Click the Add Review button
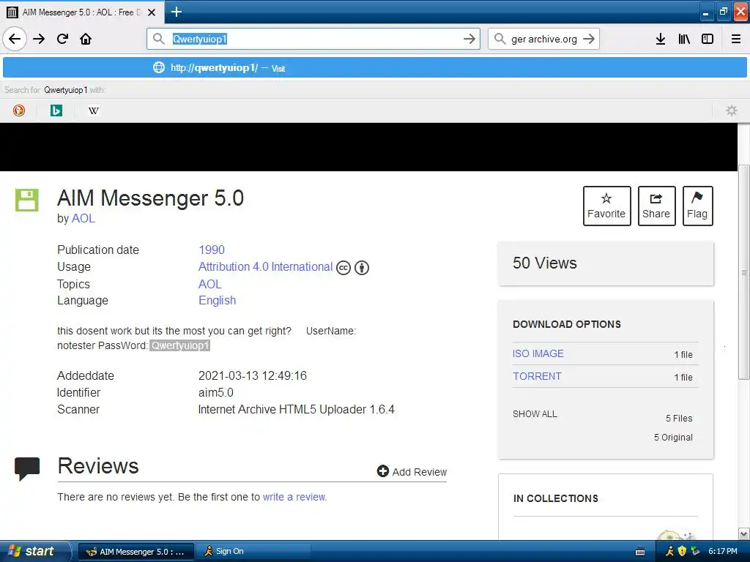The width and height of the screenshot is (750, 562). (x=412, y=472)
